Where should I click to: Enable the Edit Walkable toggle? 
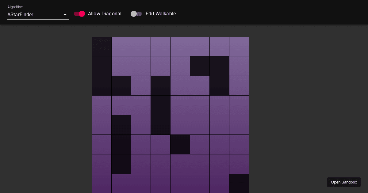tap(136, 14)
